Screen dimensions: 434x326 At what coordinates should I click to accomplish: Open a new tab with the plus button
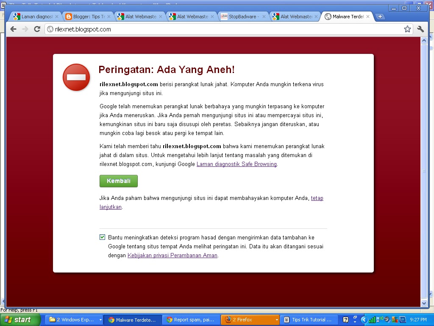tap(380, 17)
